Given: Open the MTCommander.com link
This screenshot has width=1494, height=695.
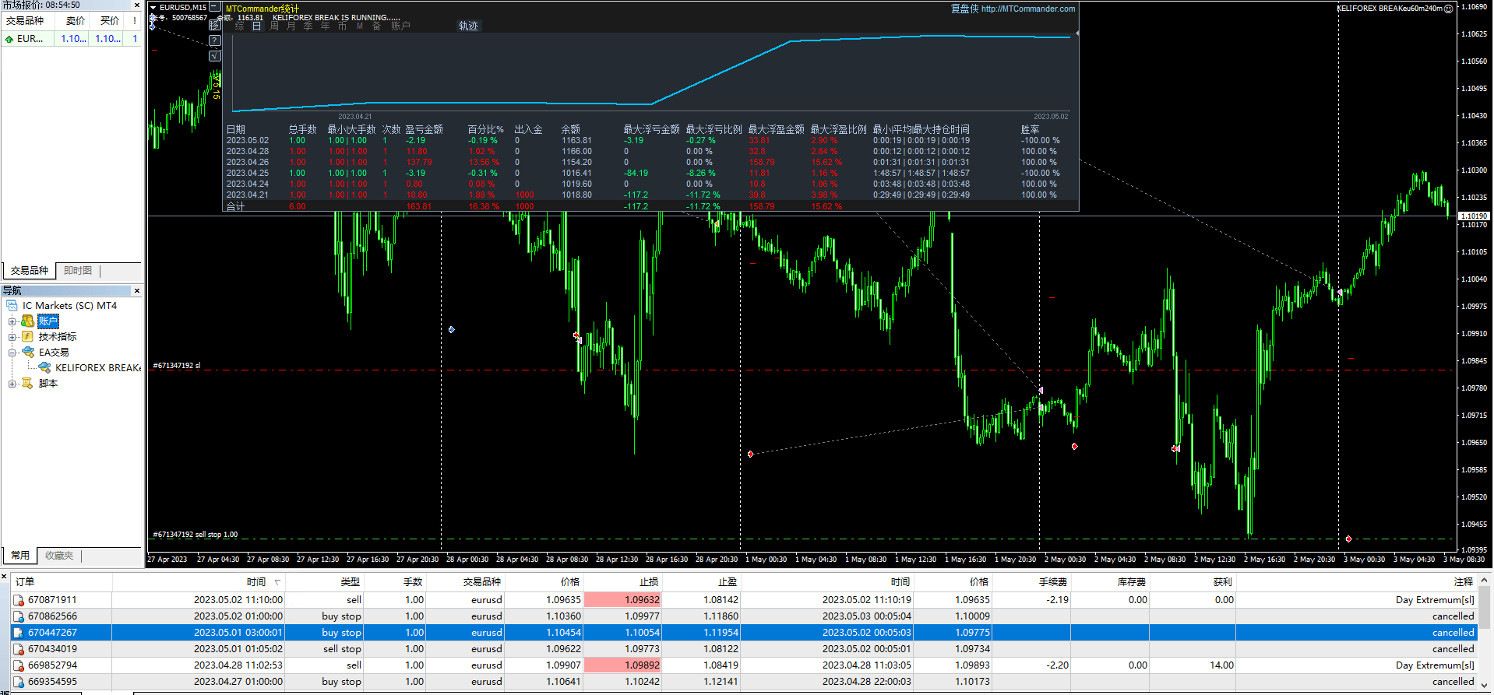Looking at the screenshot, I should point(1027,9).
